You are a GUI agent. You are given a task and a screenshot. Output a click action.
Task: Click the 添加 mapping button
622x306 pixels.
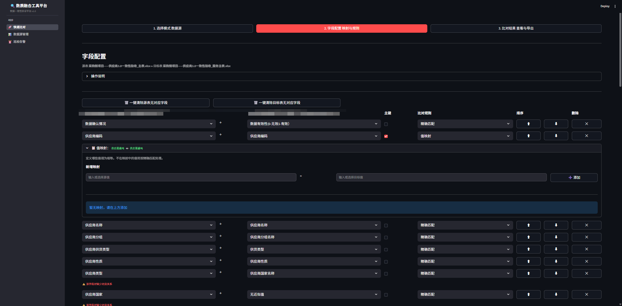click(x=574, y=177)
